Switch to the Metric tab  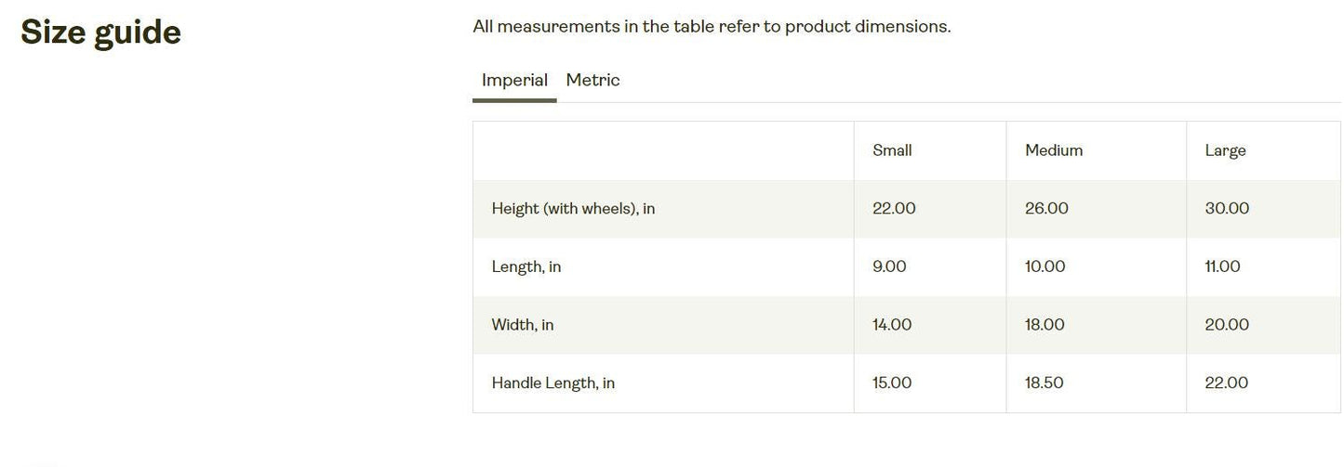coord(592,81)
